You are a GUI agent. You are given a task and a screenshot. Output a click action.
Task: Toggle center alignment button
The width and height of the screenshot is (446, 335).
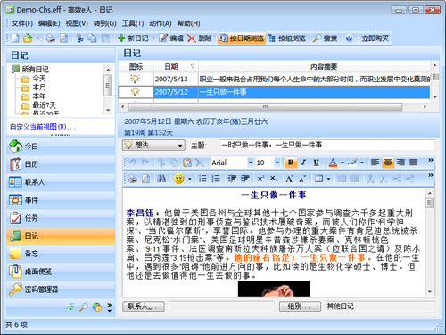point(388,163)
